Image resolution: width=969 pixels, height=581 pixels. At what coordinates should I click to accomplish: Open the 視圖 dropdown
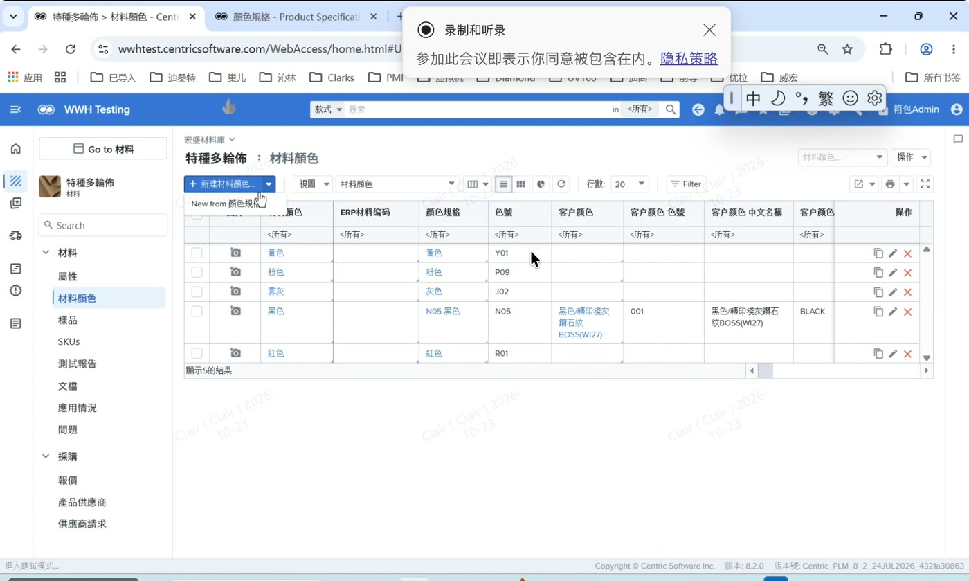pos(313,184)
